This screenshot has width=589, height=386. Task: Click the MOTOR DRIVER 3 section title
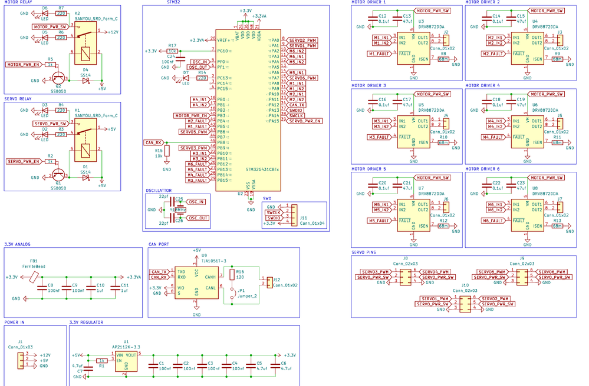[369, 86]
